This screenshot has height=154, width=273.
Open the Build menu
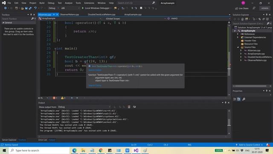[42, 3]
